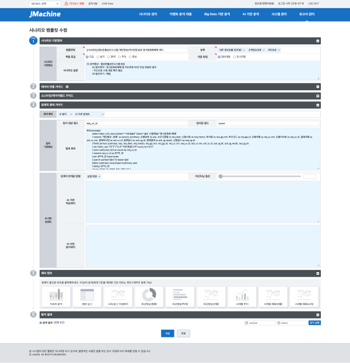
Task: Choose the donut chart (비교현황 원형) widget
Action: pyautogui.click(x=149, y=296)
